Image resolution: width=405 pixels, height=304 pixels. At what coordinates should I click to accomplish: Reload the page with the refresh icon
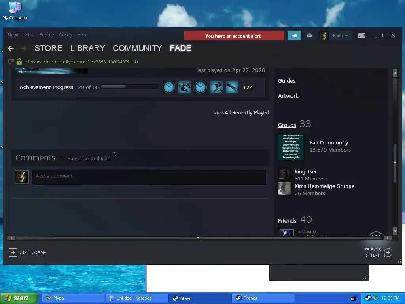pos(11,61)
